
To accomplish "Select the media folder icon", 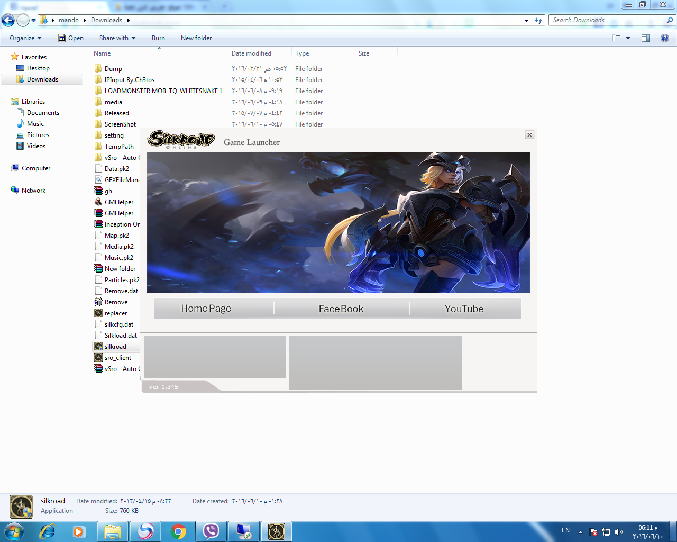I will [98, 102].
